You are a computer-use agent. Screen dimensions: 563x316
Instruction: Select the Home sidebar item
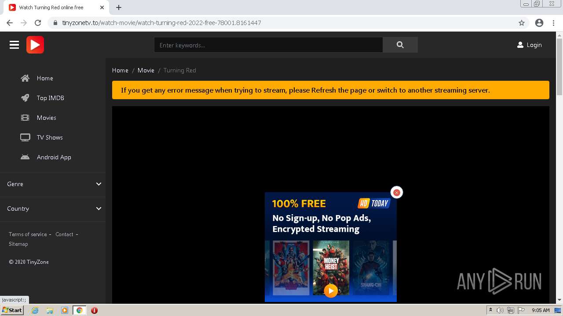[45, 78]
